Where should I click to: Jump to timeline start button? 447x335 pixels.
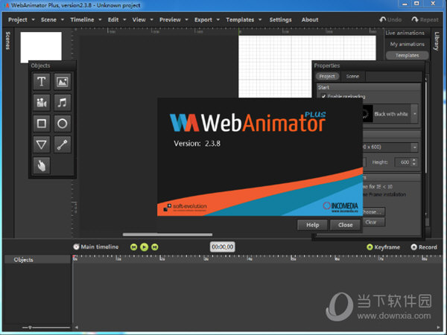(x=133, y=247)
